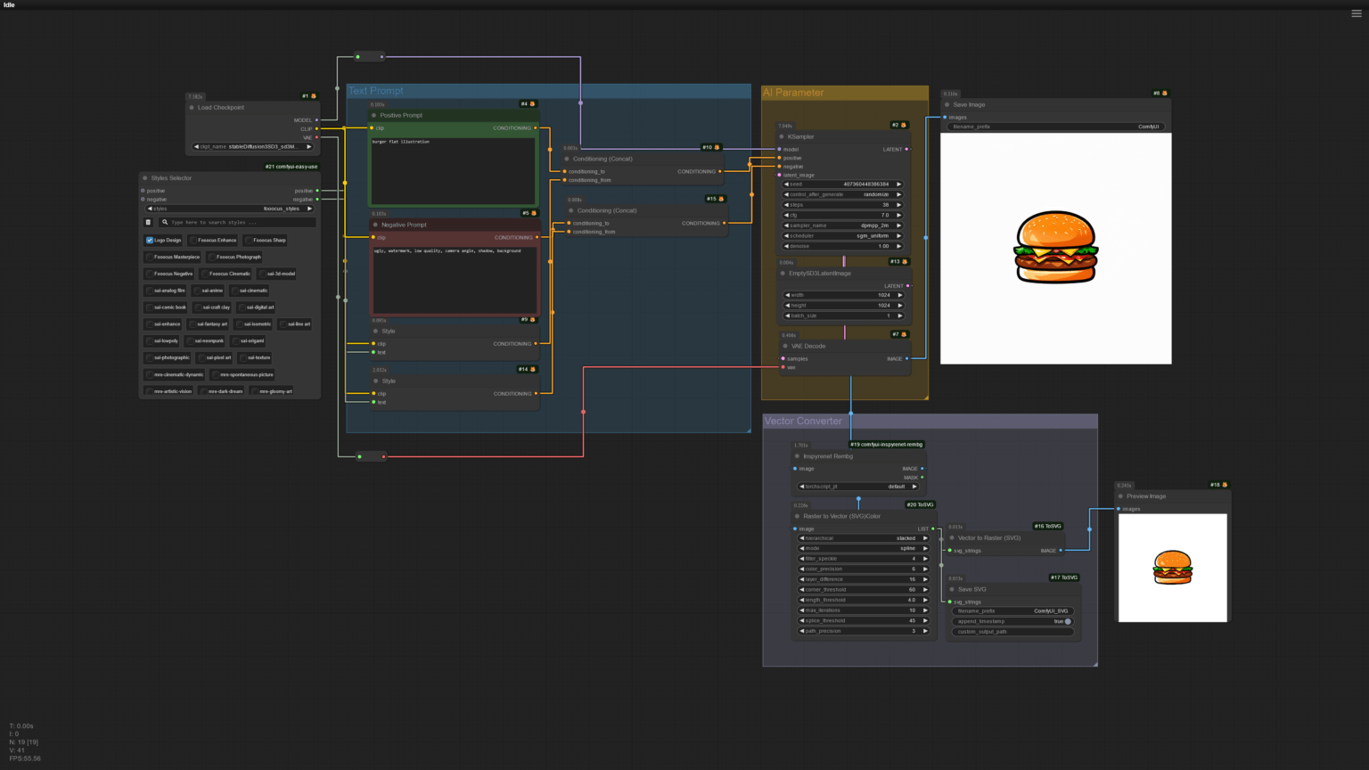
Task: Collapse the KSampler node via its title dot
Action: [782, 136]
